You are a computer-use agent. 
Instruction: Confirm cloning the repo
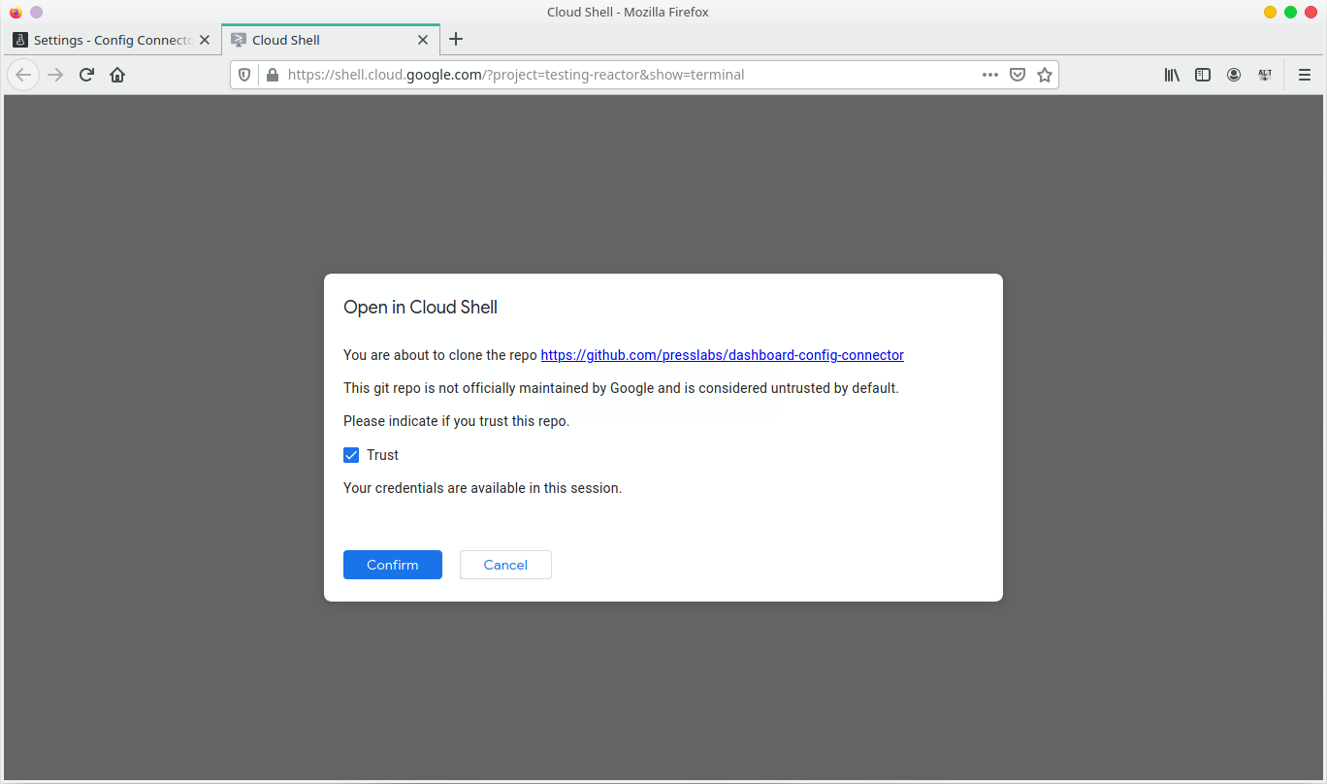(393, 565)
